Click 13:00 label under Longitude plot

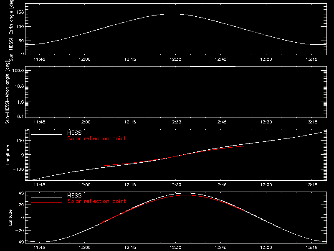point(266,185)
